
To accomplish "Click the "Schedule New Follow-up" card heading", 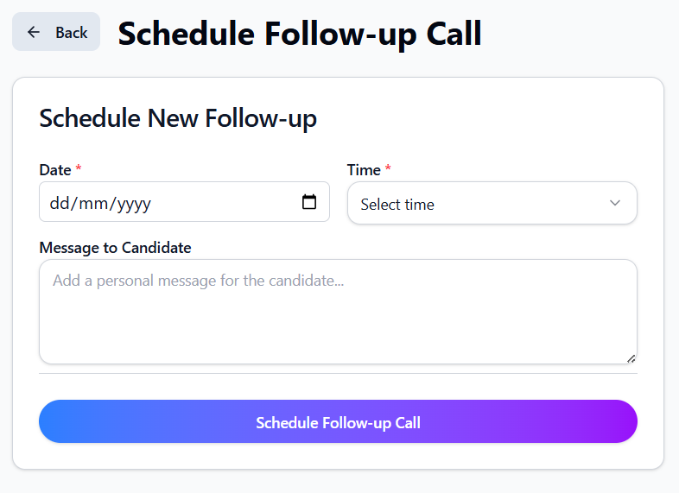I will coord(178,118).
